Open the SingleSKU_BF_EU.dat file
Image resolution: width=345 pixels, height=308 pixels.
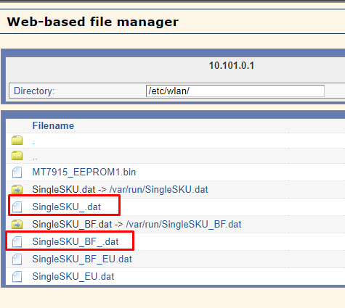coord(82,259)
